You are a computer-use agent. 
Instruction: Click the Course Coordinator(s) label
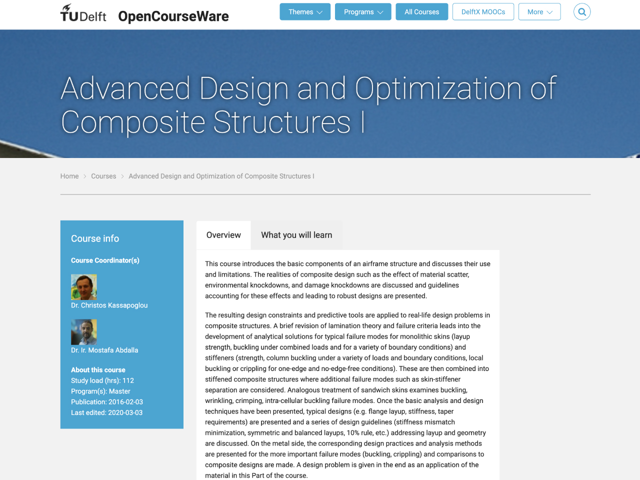click(105, 260)
